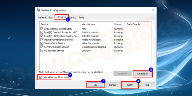Switch to the General tab
This screenshot has height=96, width=192.
click(x=42, y=17)
